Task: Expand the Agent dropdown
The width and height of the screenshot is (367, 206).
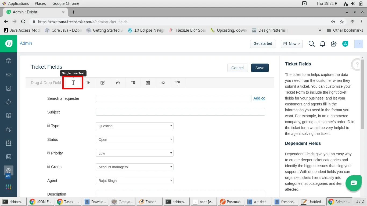Action: click(x=135, y=181)
